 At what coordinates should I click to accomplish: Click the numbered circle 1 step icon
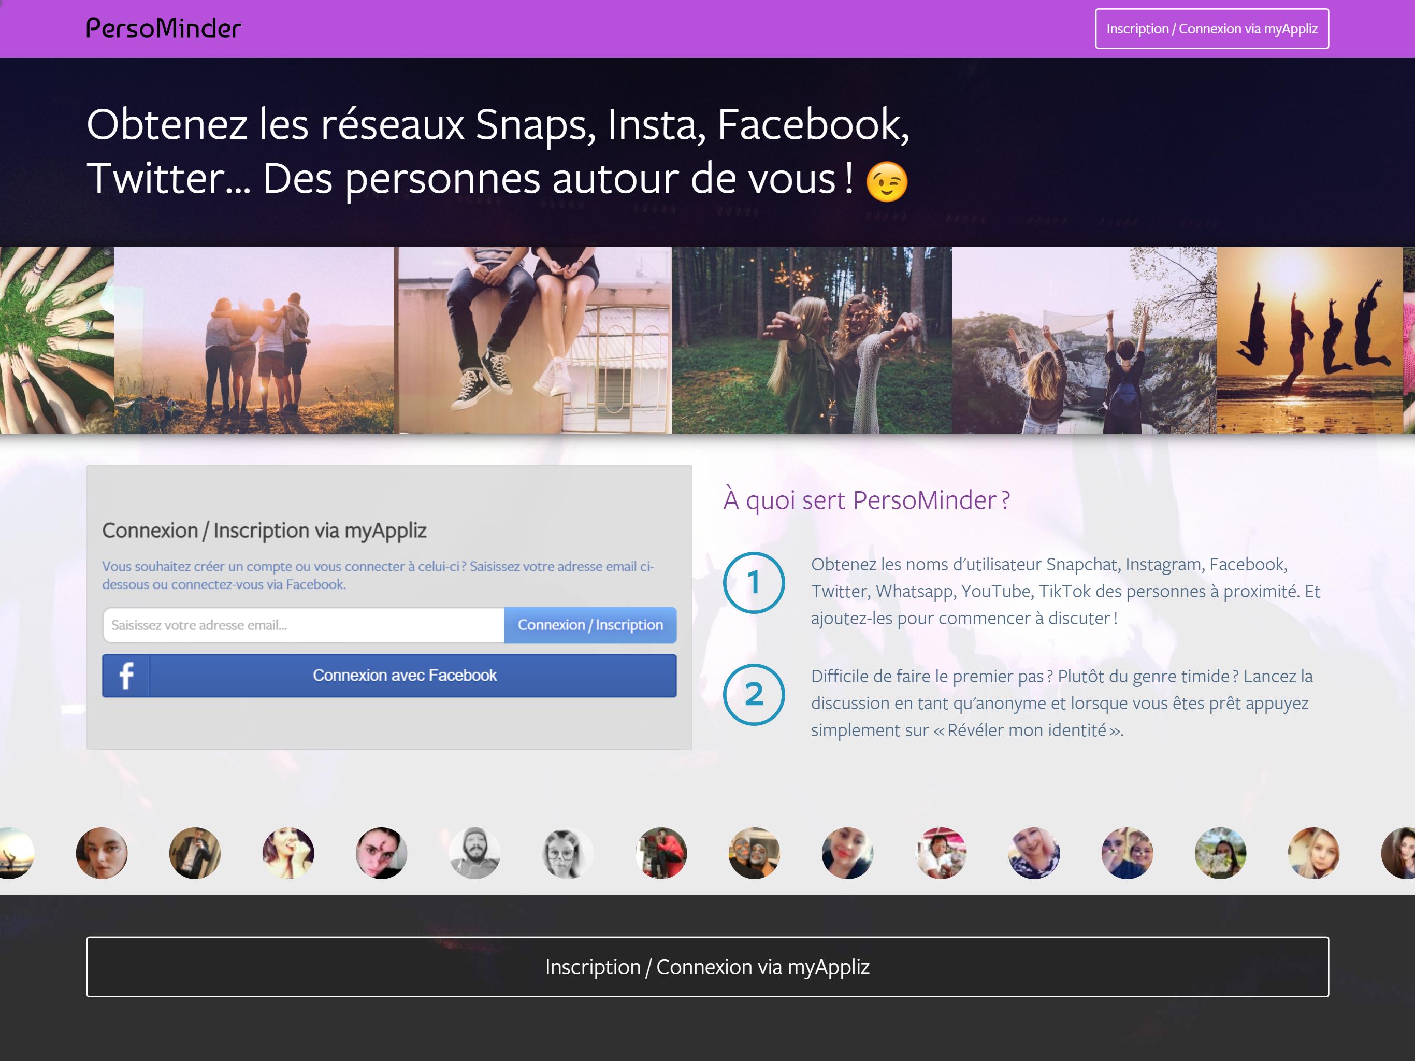[x=754, y=582]
